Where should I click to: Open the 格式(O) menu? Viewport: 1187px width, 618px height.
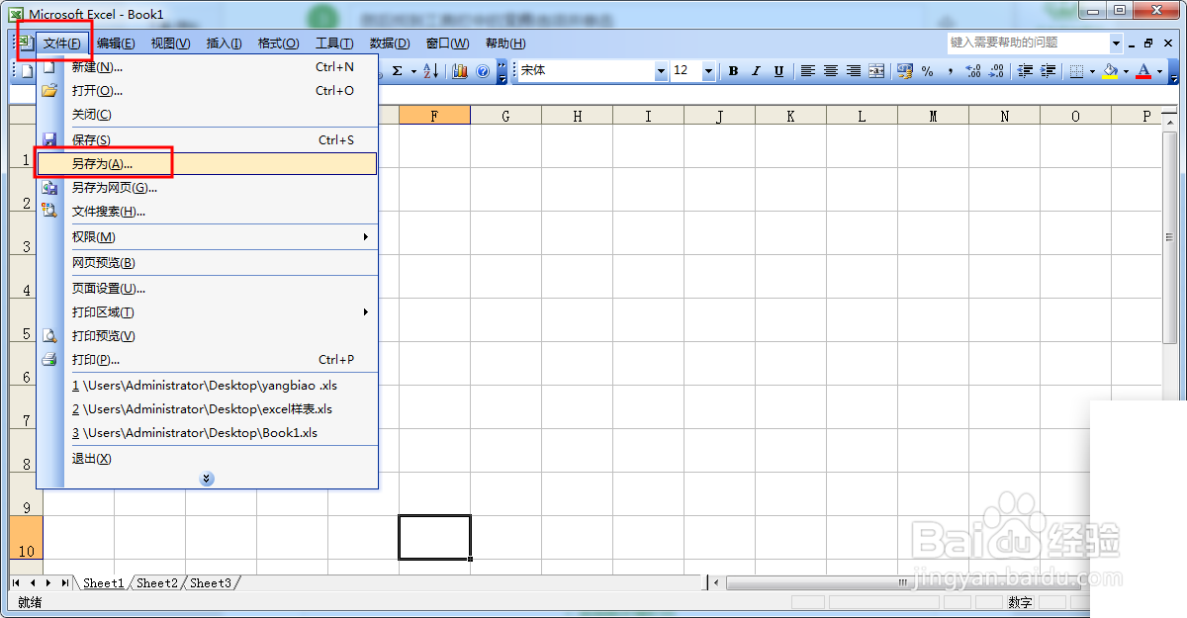[278, 44]
